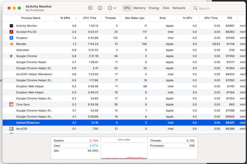Click the magnifier icon in Search

point(195,8)
